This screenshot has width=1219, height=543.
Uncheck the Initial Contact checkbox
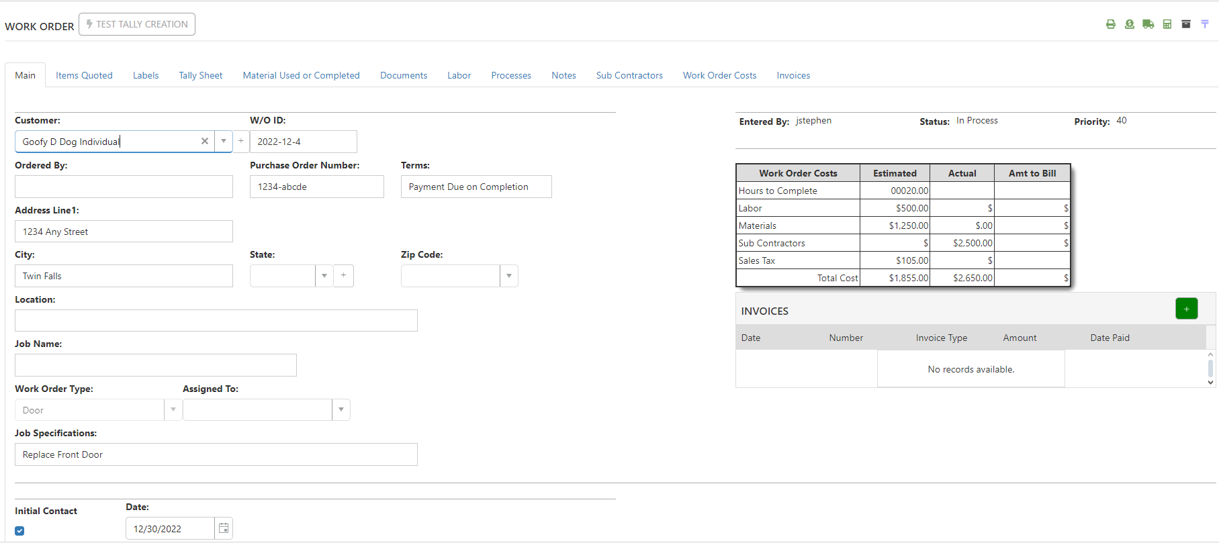coord(19,530)
